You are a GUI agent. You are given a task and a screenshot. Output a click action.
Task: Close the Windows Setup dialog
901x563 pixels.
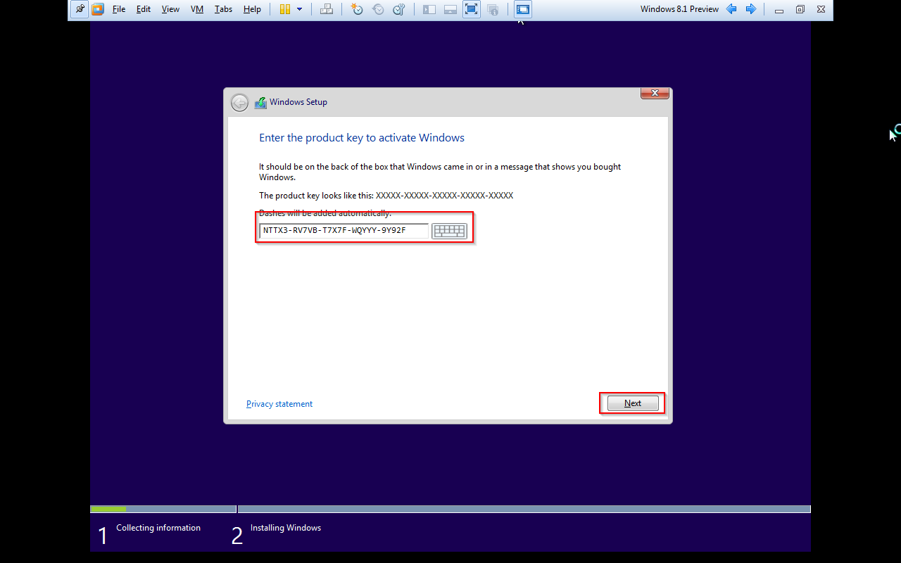[655, 93]
